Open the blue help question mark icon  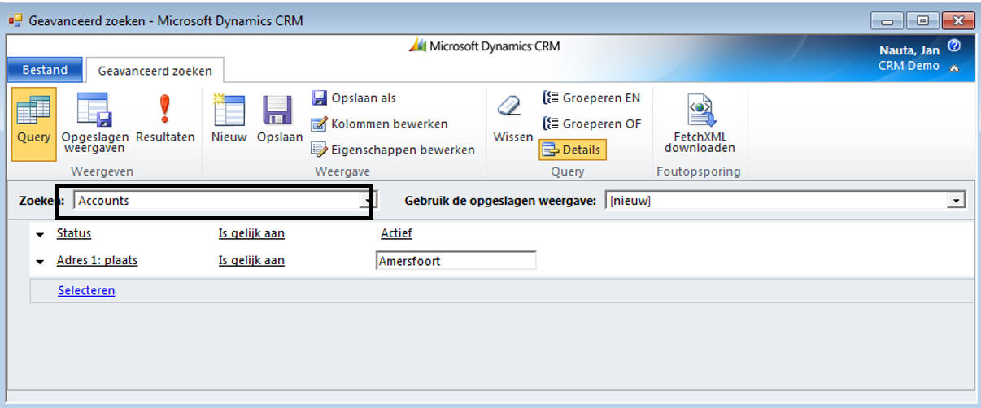point(954,47)
